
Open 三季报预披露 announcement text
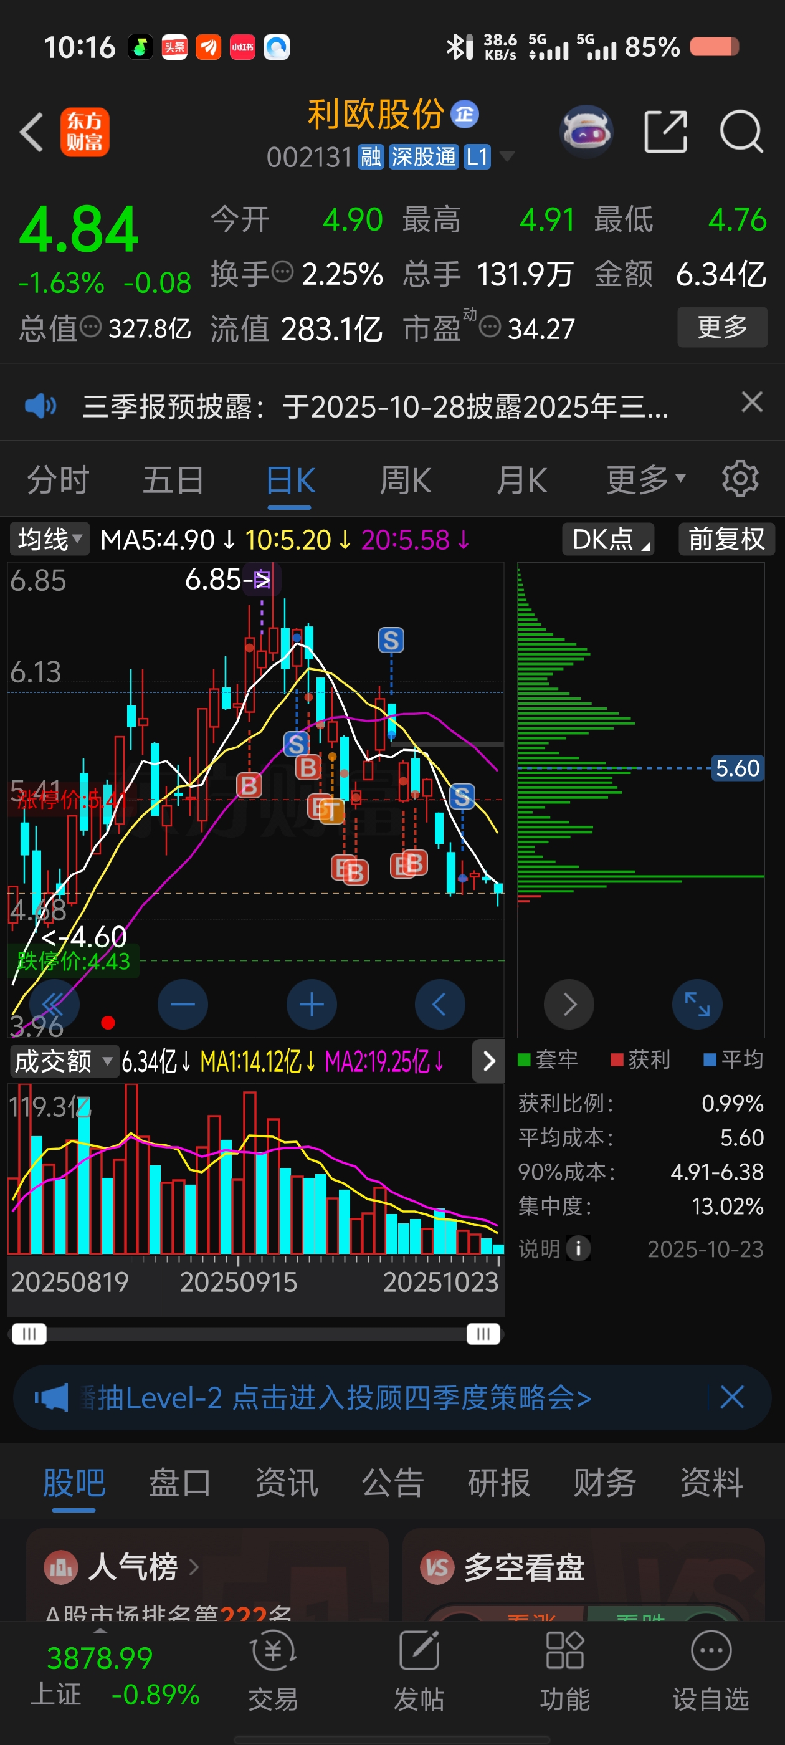point(375,406)
